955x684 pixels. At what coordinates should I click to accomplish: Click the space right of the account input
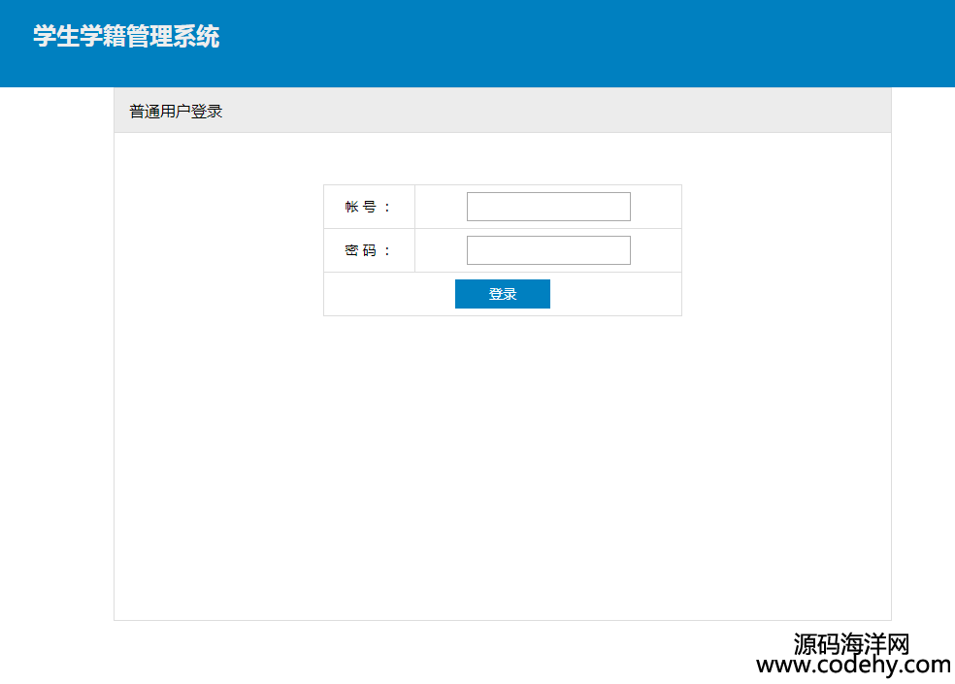point(656,207)
